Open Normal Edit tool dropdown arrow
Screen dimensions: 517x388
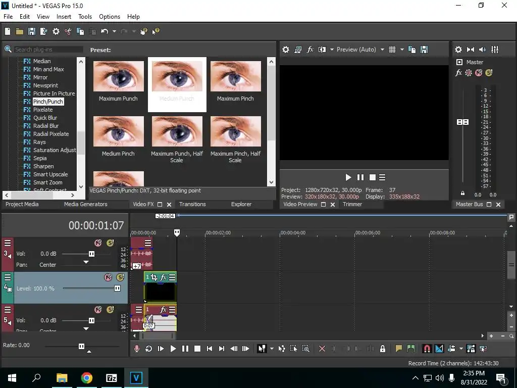272,349
